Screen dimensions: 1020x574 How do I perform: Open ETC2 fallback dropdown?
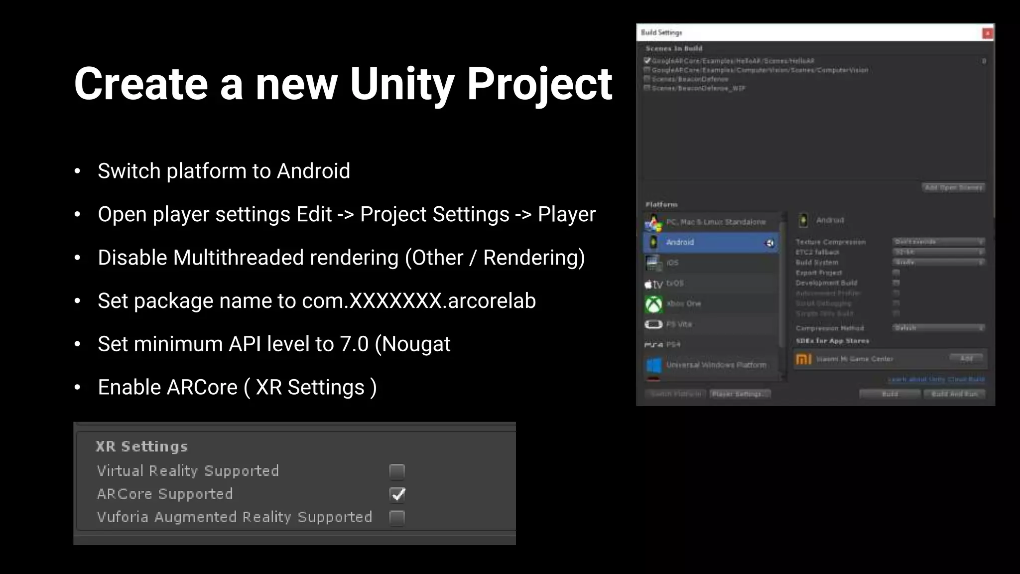point(938,252)
